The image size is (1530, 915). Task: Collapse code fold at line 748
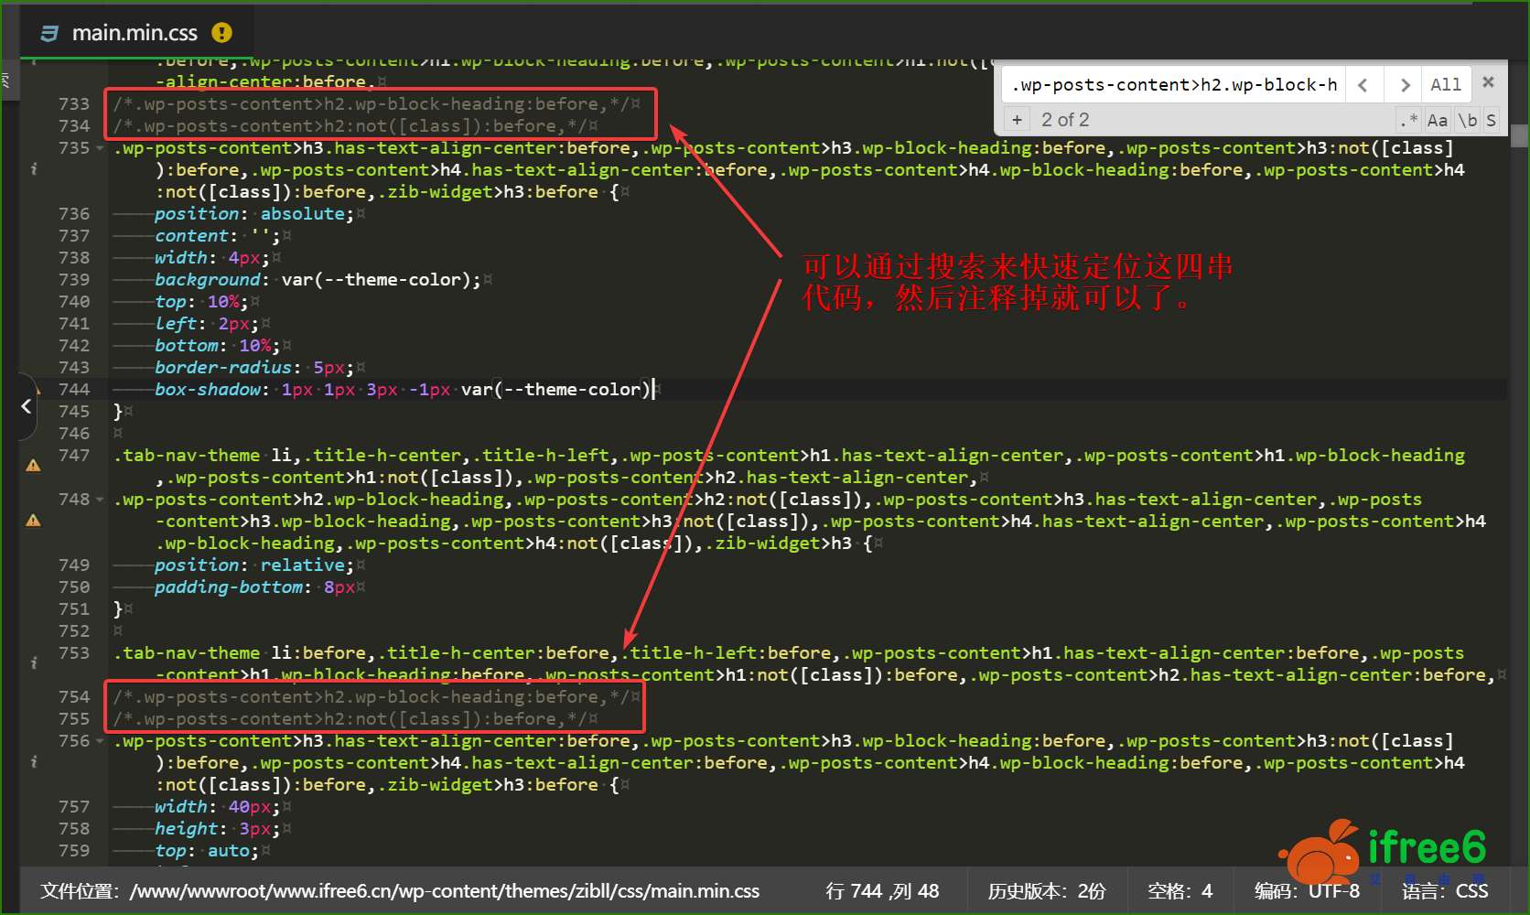pyautogui.click(x=100, y=500)
